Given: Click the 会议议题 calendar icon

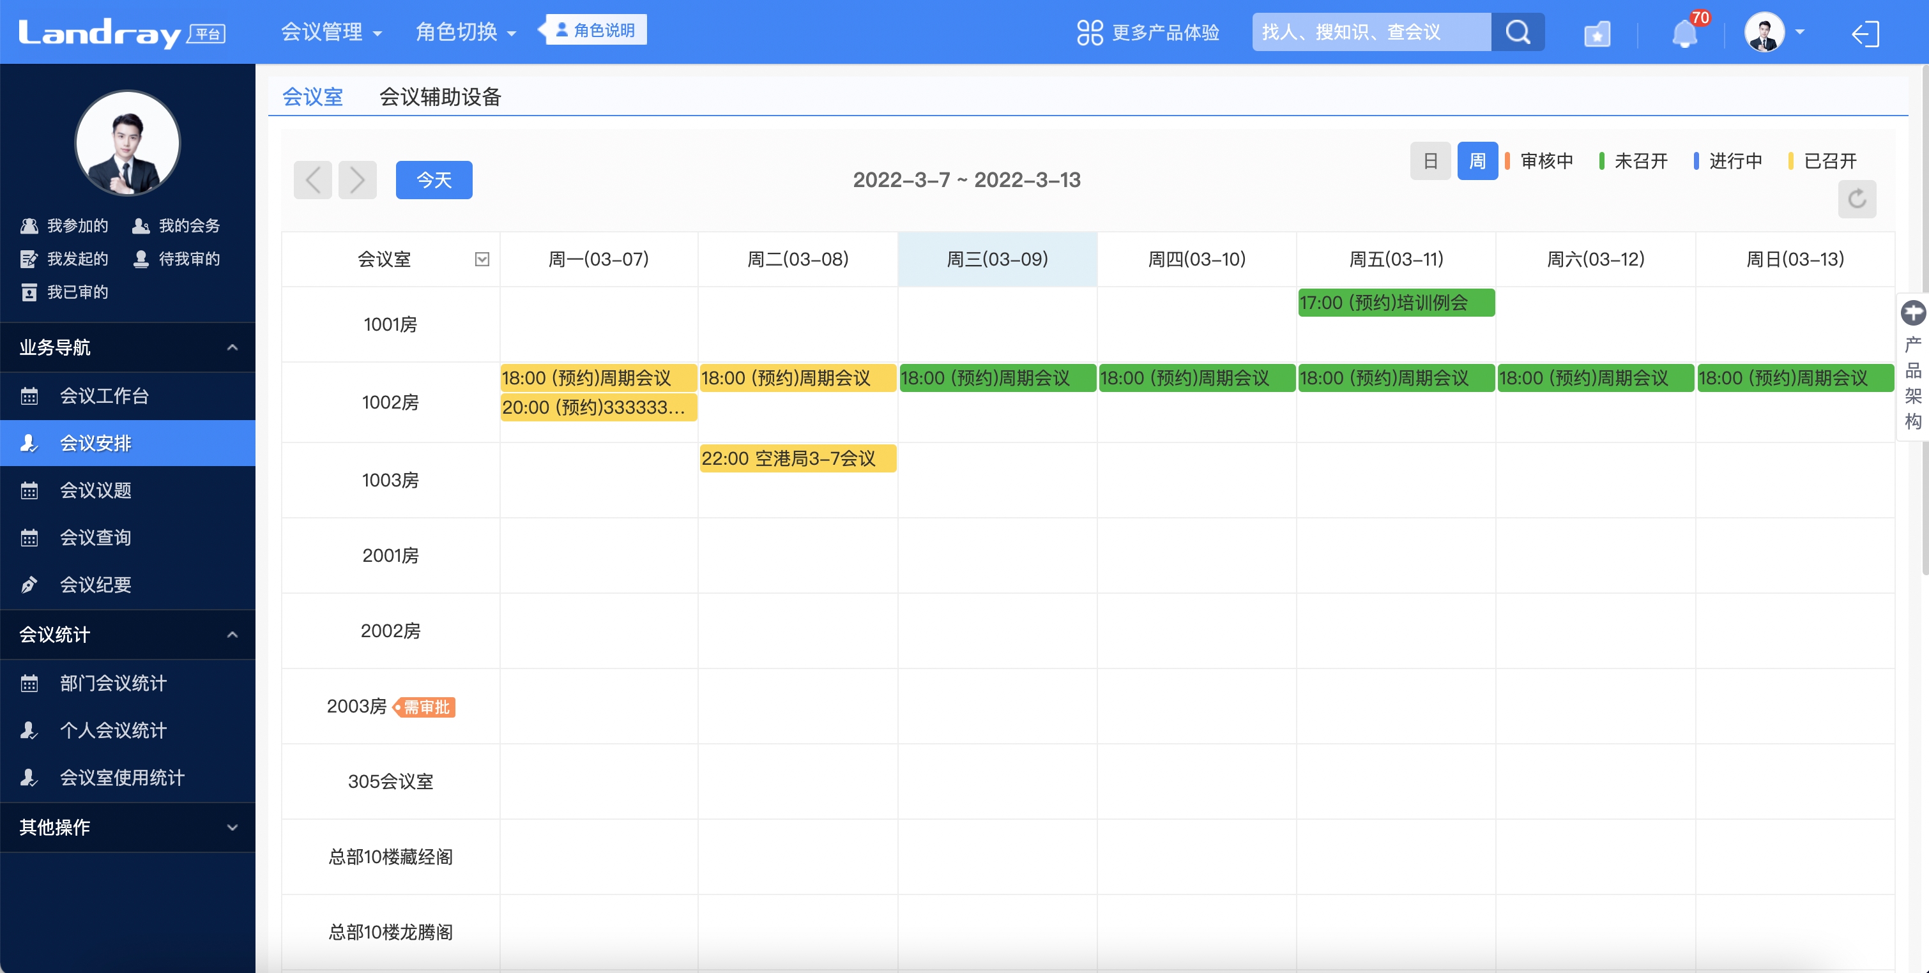Looking at the screenshot, I should pos(29,490).
